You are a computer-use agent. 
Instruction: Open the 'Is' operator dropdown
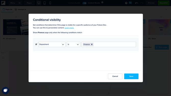[74, 44]
